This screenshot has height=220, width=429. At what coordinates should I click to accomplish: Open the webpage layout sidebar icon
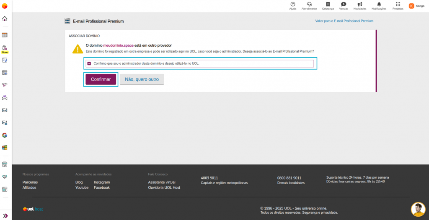(5, 73)
